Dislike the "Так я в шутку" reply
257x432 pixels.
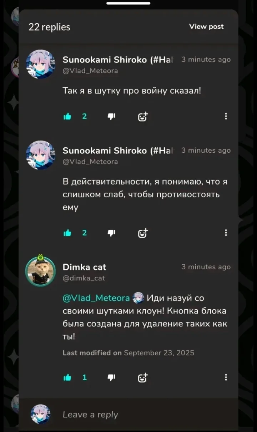point(112,116)
